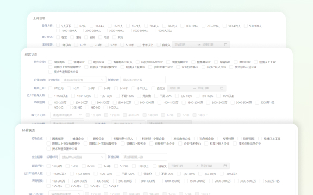Check -80%以上 in the middle card
The height and width of the screenshot is (195, 313).
pos(218,96)
